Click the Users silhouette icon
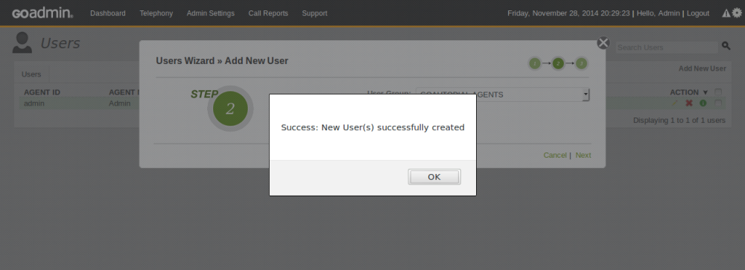Viewport: 745px width, 270px height. pyautogui.click(x=22, y=42)
